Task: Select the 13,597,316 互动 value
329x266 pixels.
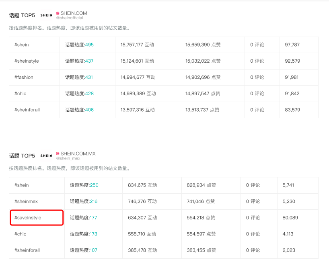Action: coord(138,110)
